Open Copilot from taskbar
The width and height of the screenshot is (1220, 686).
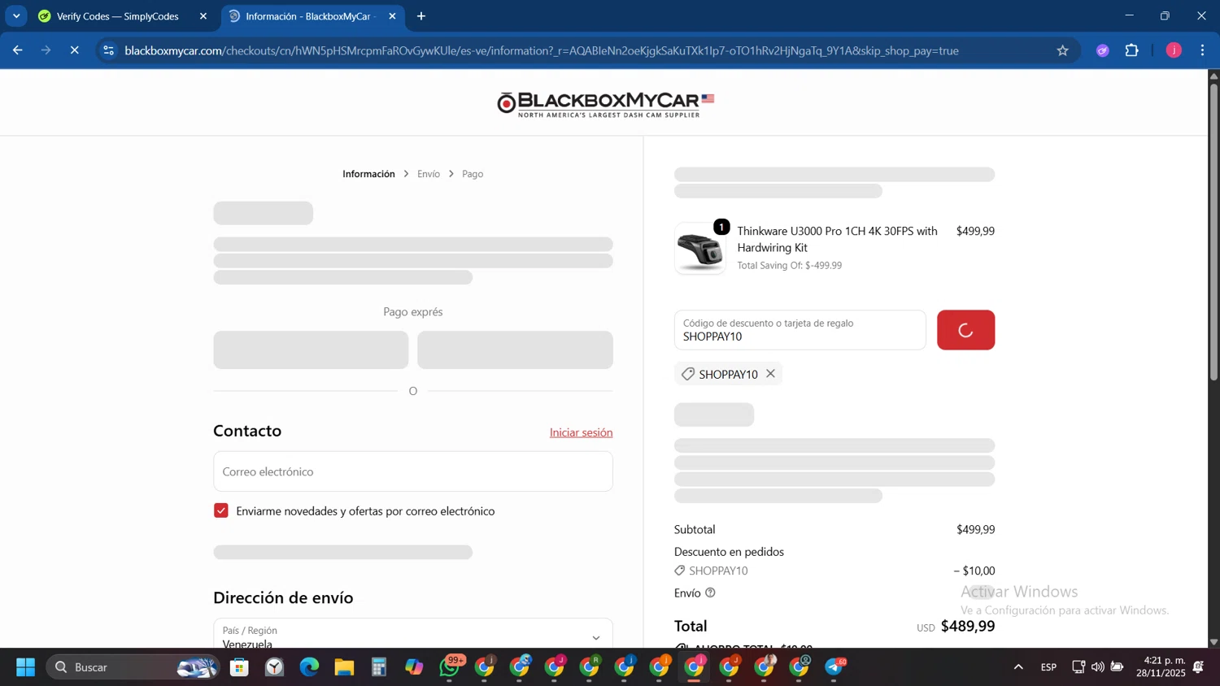(x=414, y=667)
